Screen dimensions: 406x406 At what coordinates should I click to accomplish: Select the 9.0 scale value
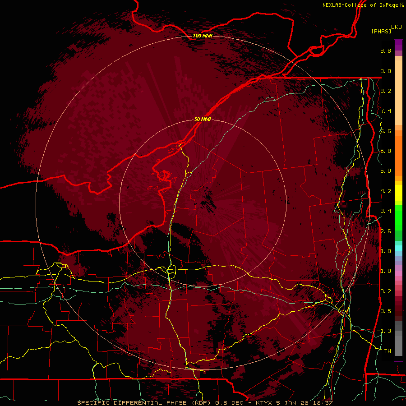point(386,71)
